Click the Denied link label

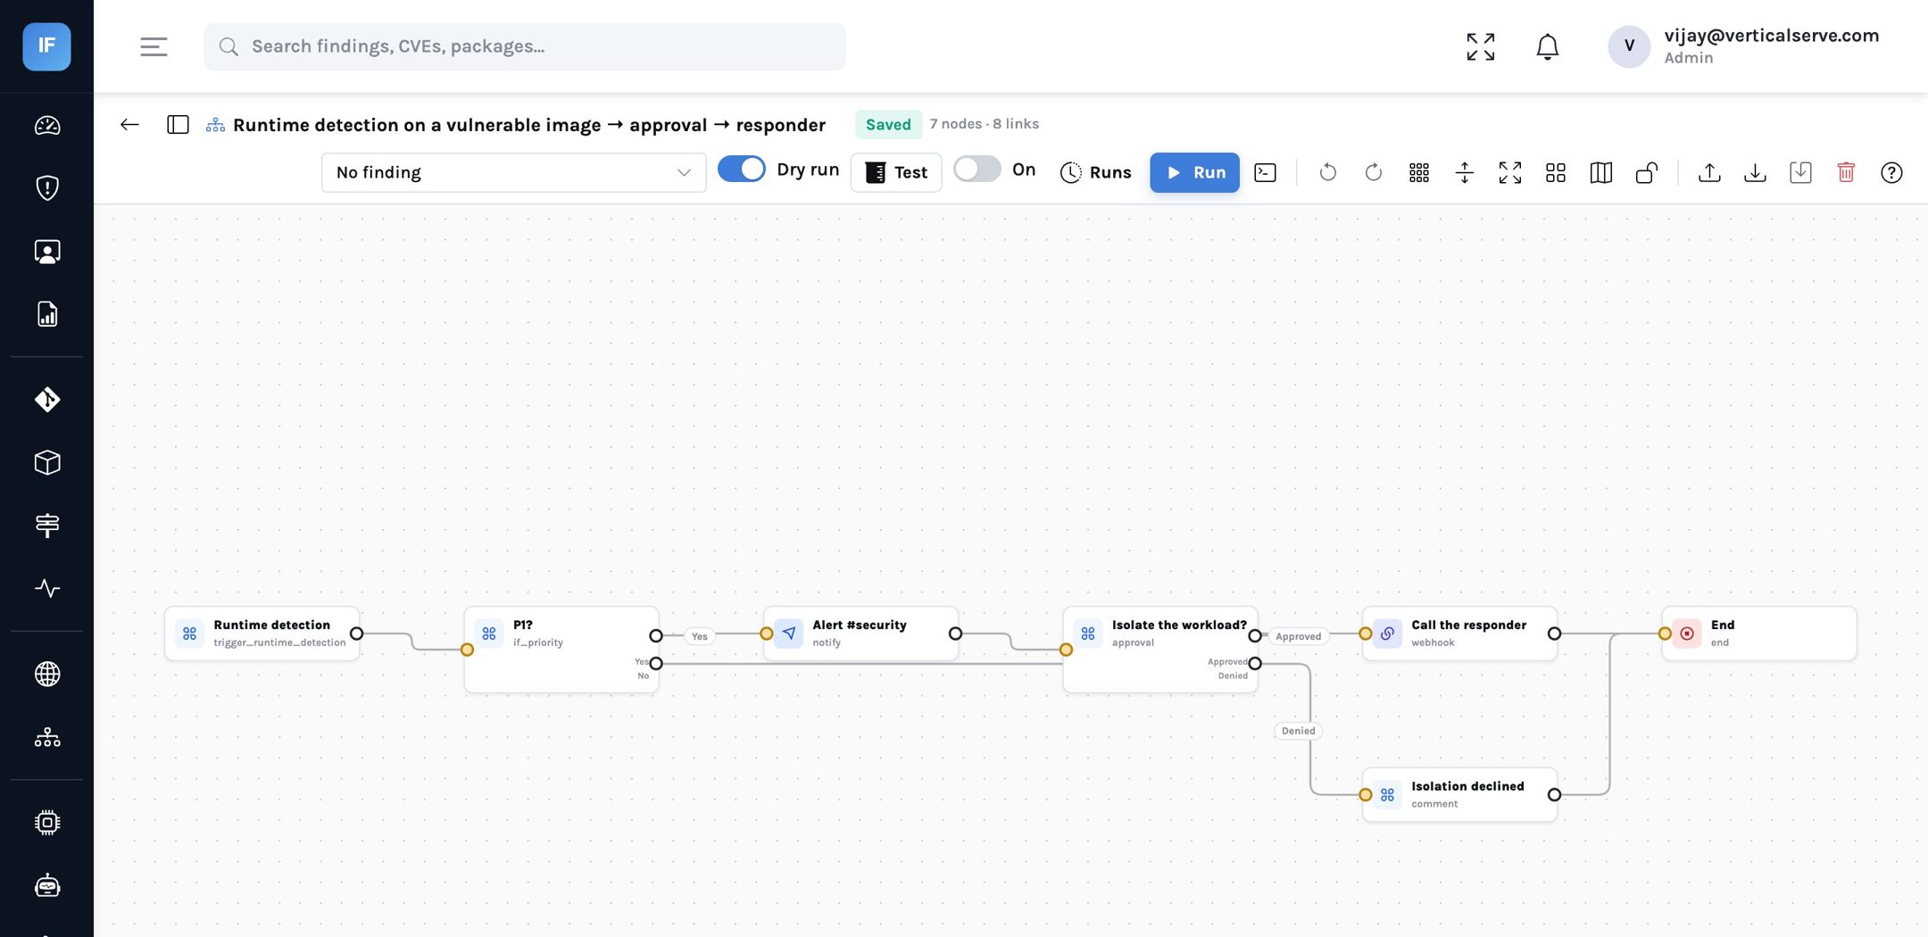1298,731
